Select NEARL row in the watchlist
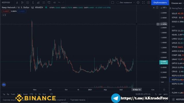Image resolution: width=184 pixels, height=103 pixels. [177, 35]
